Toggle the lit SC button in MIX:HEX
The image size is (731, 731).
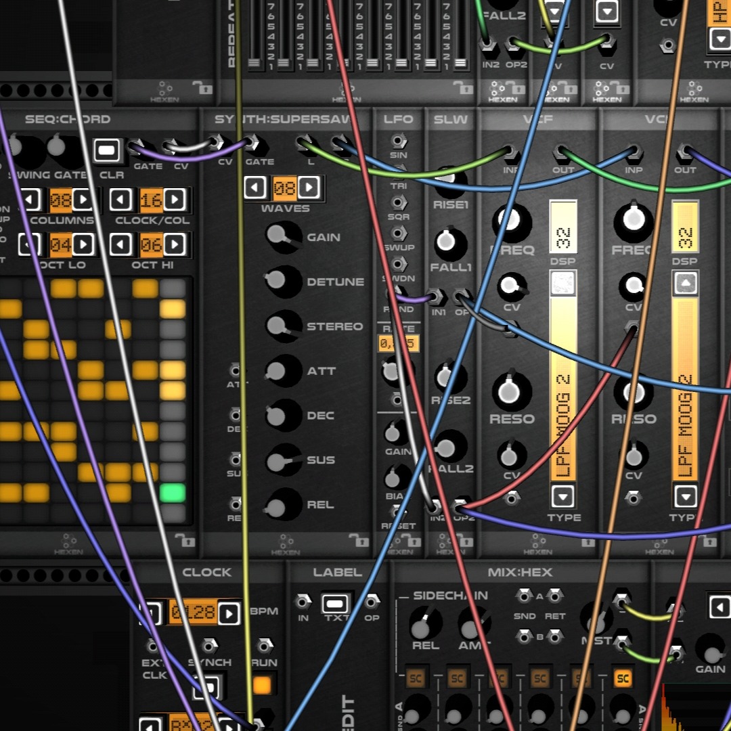623,678
